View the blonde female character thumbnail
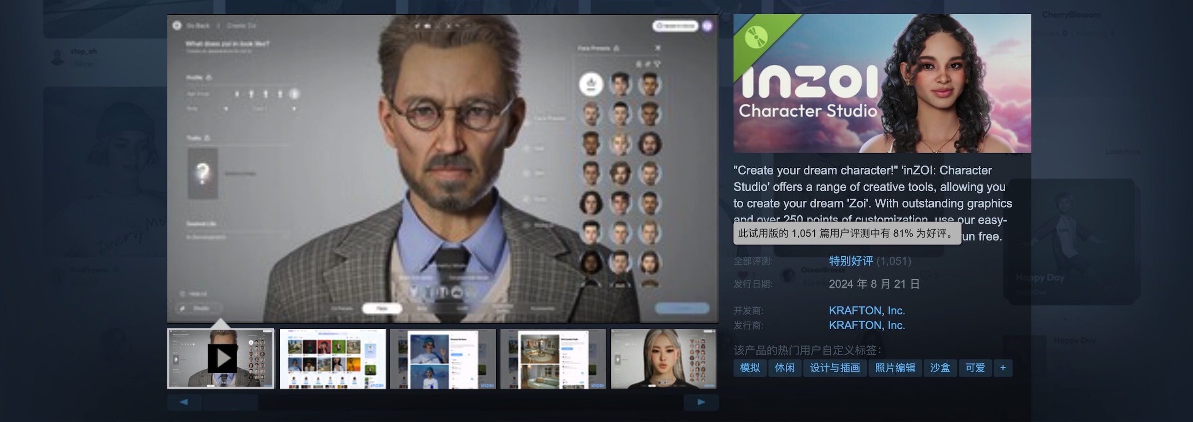1193x422 pixels. 663,359
